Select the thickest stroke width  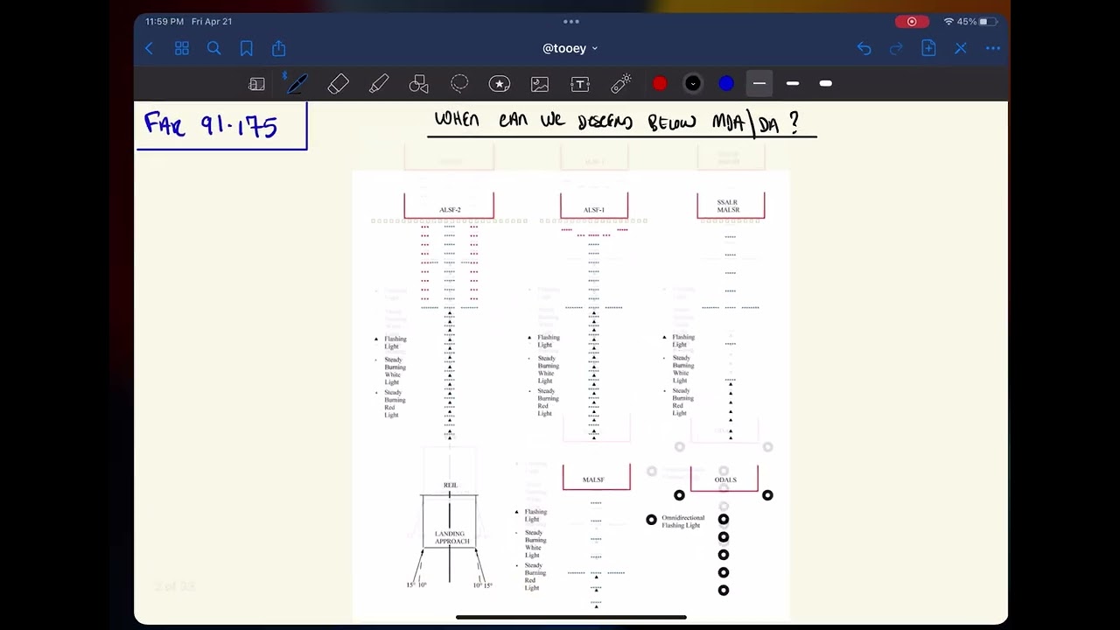(x=825, y=84)
